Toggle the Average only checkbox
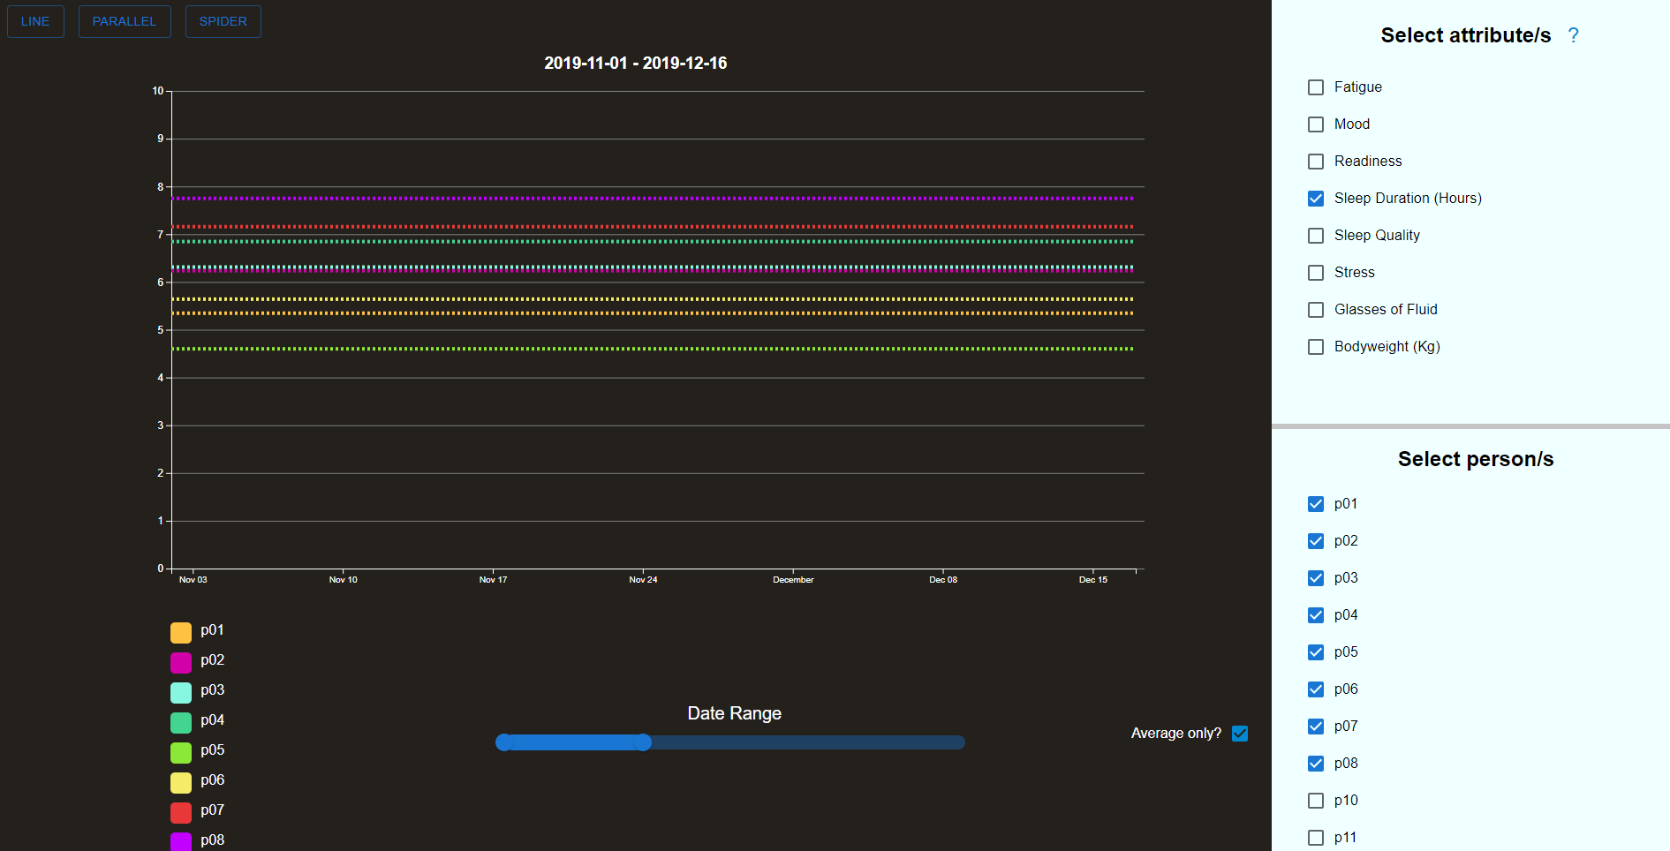The image size is (1670, 851). coord(1240,733)
